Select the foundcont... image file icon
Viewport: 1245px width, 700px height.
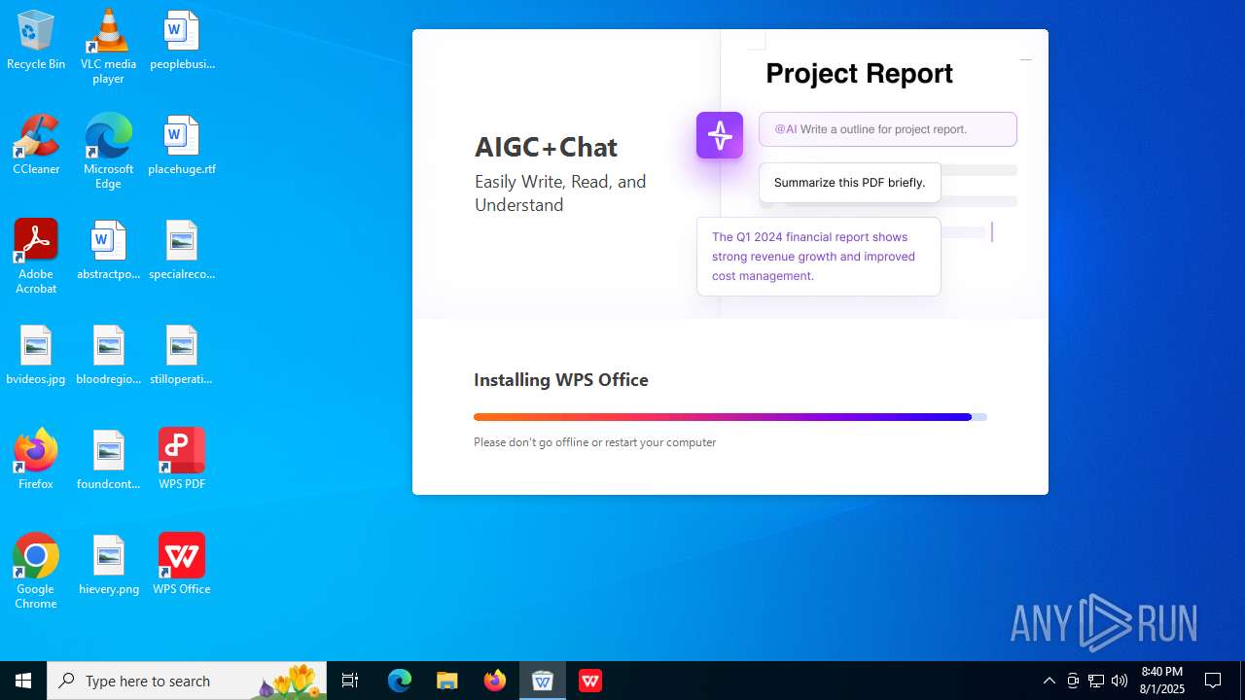click(108, 460)
